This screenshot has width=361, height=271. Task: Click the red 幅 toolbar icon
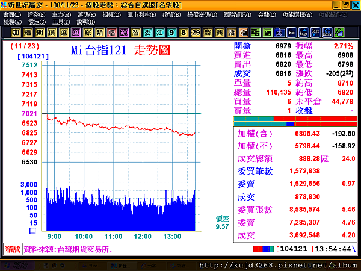coord(112,33)
